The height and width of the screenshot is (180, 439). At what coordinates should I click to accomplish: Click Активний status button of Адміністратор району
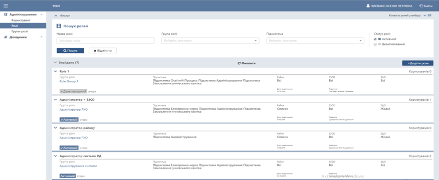69,148
